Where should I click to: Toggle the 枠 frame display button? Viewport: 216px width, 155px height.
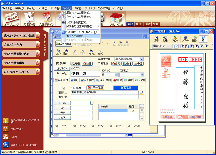coord(203,39)
